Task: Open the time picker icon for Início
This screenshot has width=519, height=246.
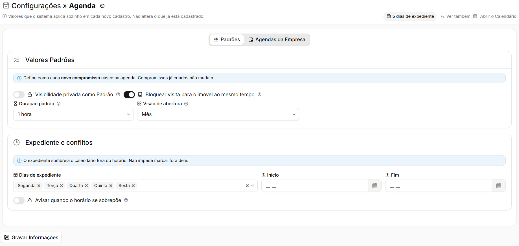Action: pyautogui.click(x=375, y=186)
